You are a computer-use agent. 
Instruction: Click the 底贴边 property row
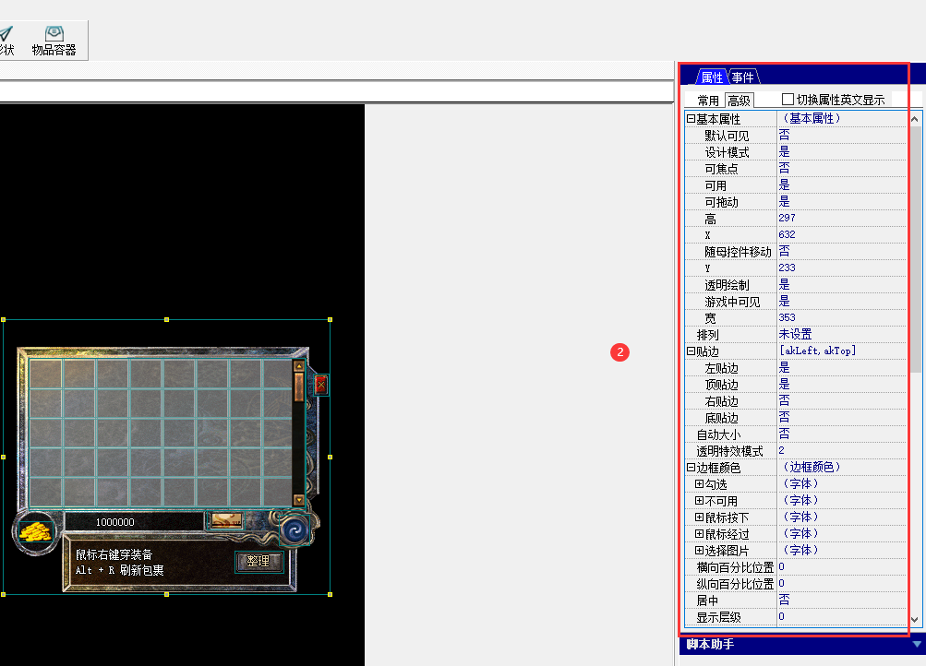(796, 418)
